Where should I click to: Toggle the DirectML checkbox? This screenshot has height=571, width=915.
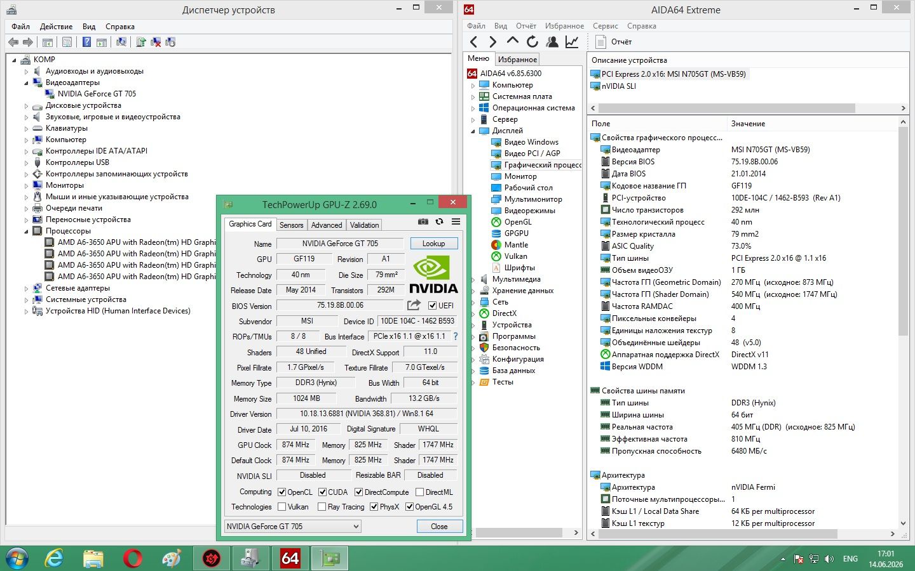pyautogui.click(x=419, y=492)
